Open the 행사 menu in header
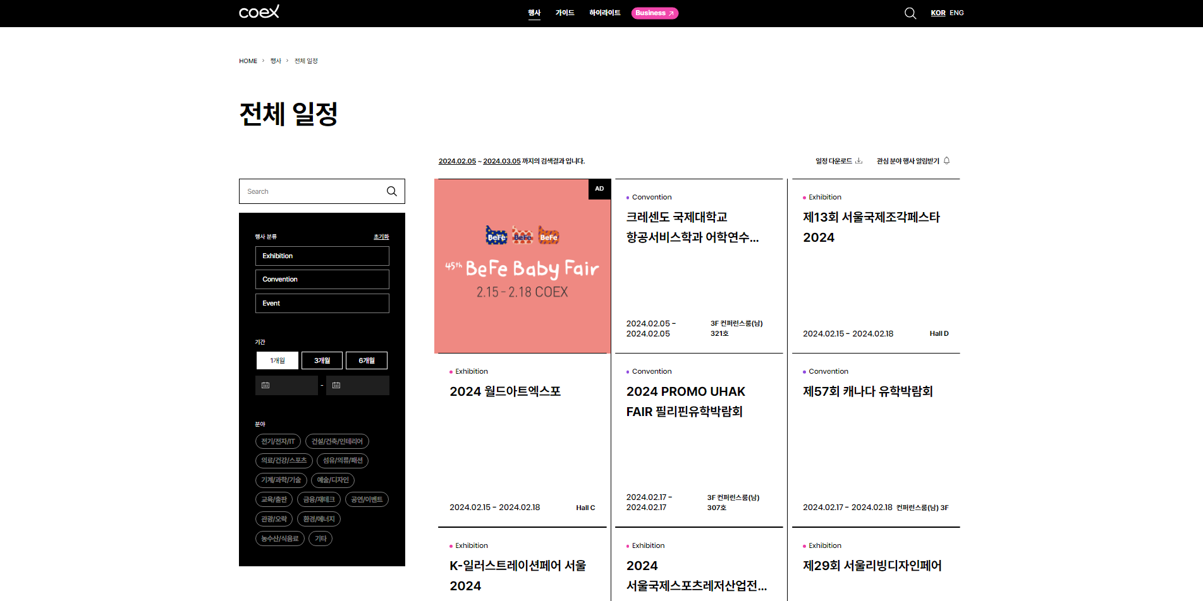Image resolution: width=1203 pixels, height=601 pixels. pyautogui.click(x=534, y=13)
